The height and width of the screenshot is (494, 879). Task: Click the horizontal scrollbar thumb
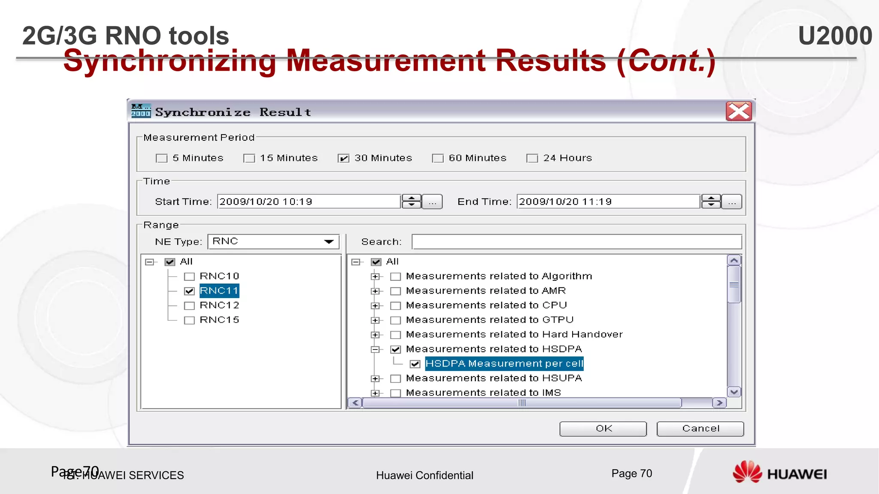pyautogui.click(x=522, y=403)
